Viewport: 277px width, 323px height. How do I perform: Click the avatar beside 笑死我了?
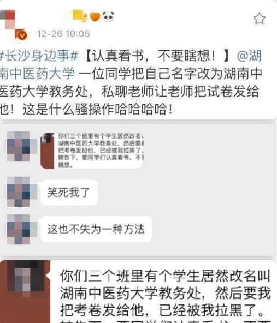pyautogui.click(x=19, y=192)
